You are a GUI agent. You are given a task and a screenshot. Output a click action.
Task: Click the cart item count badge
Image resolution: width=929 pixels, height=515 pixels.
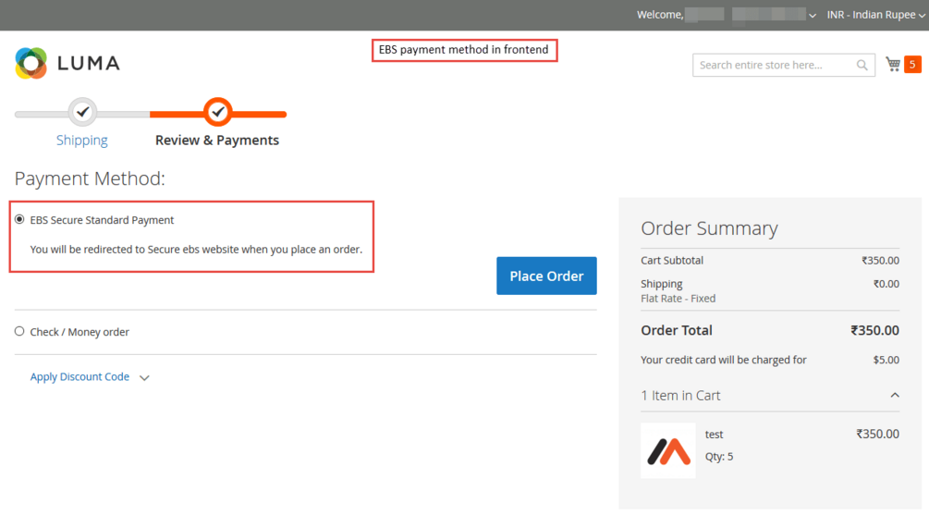coord(912,64)
